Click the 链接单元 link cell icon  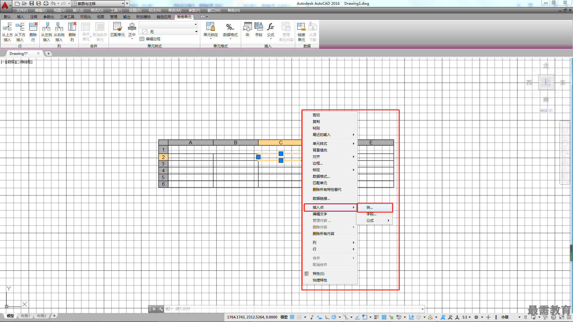[x=301, y=32]
